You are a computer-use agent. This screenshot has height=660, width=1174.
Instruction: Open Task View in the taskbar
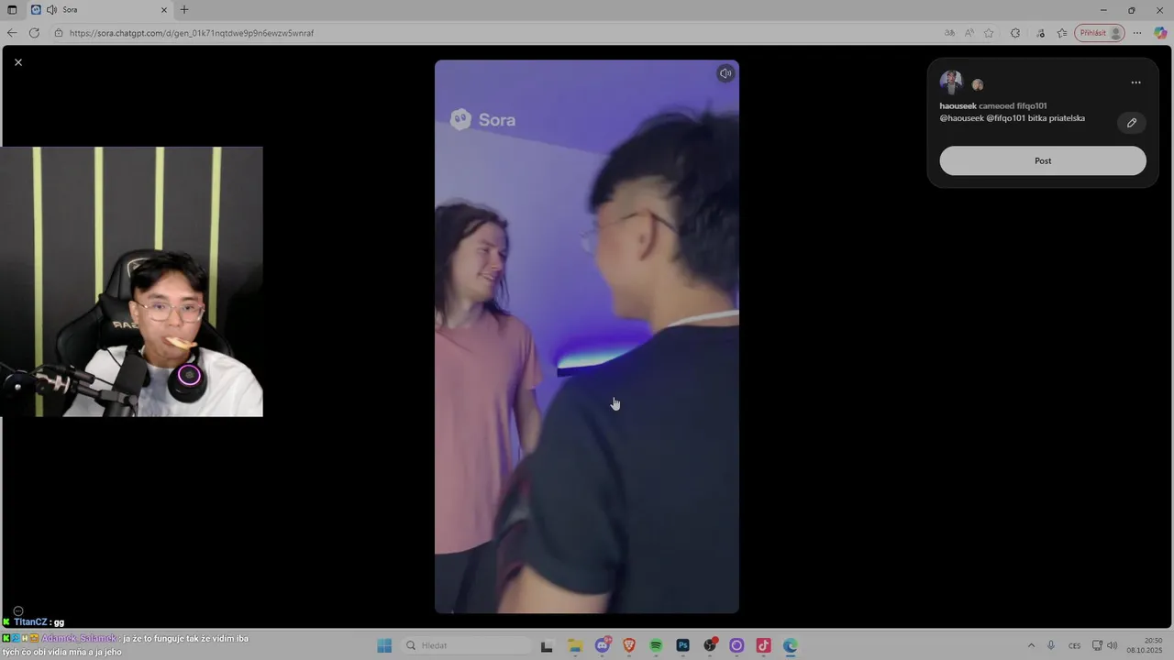tap(547, 645)
